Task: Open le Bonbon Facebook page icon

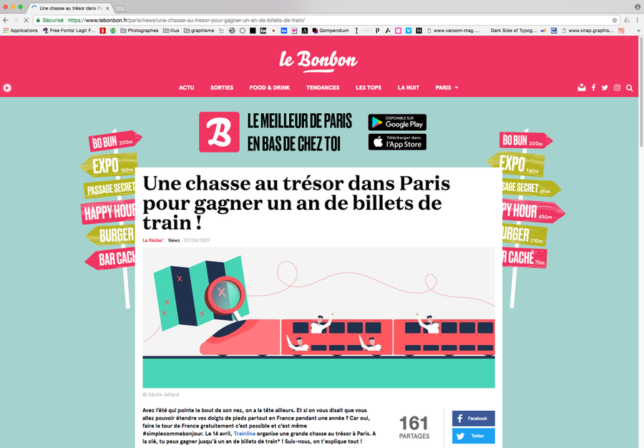Action: pos(593,87)
